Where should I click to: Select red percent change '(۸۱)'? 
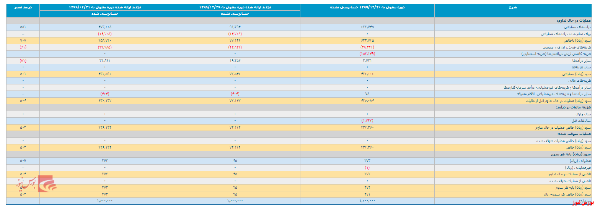pos(23,60)
